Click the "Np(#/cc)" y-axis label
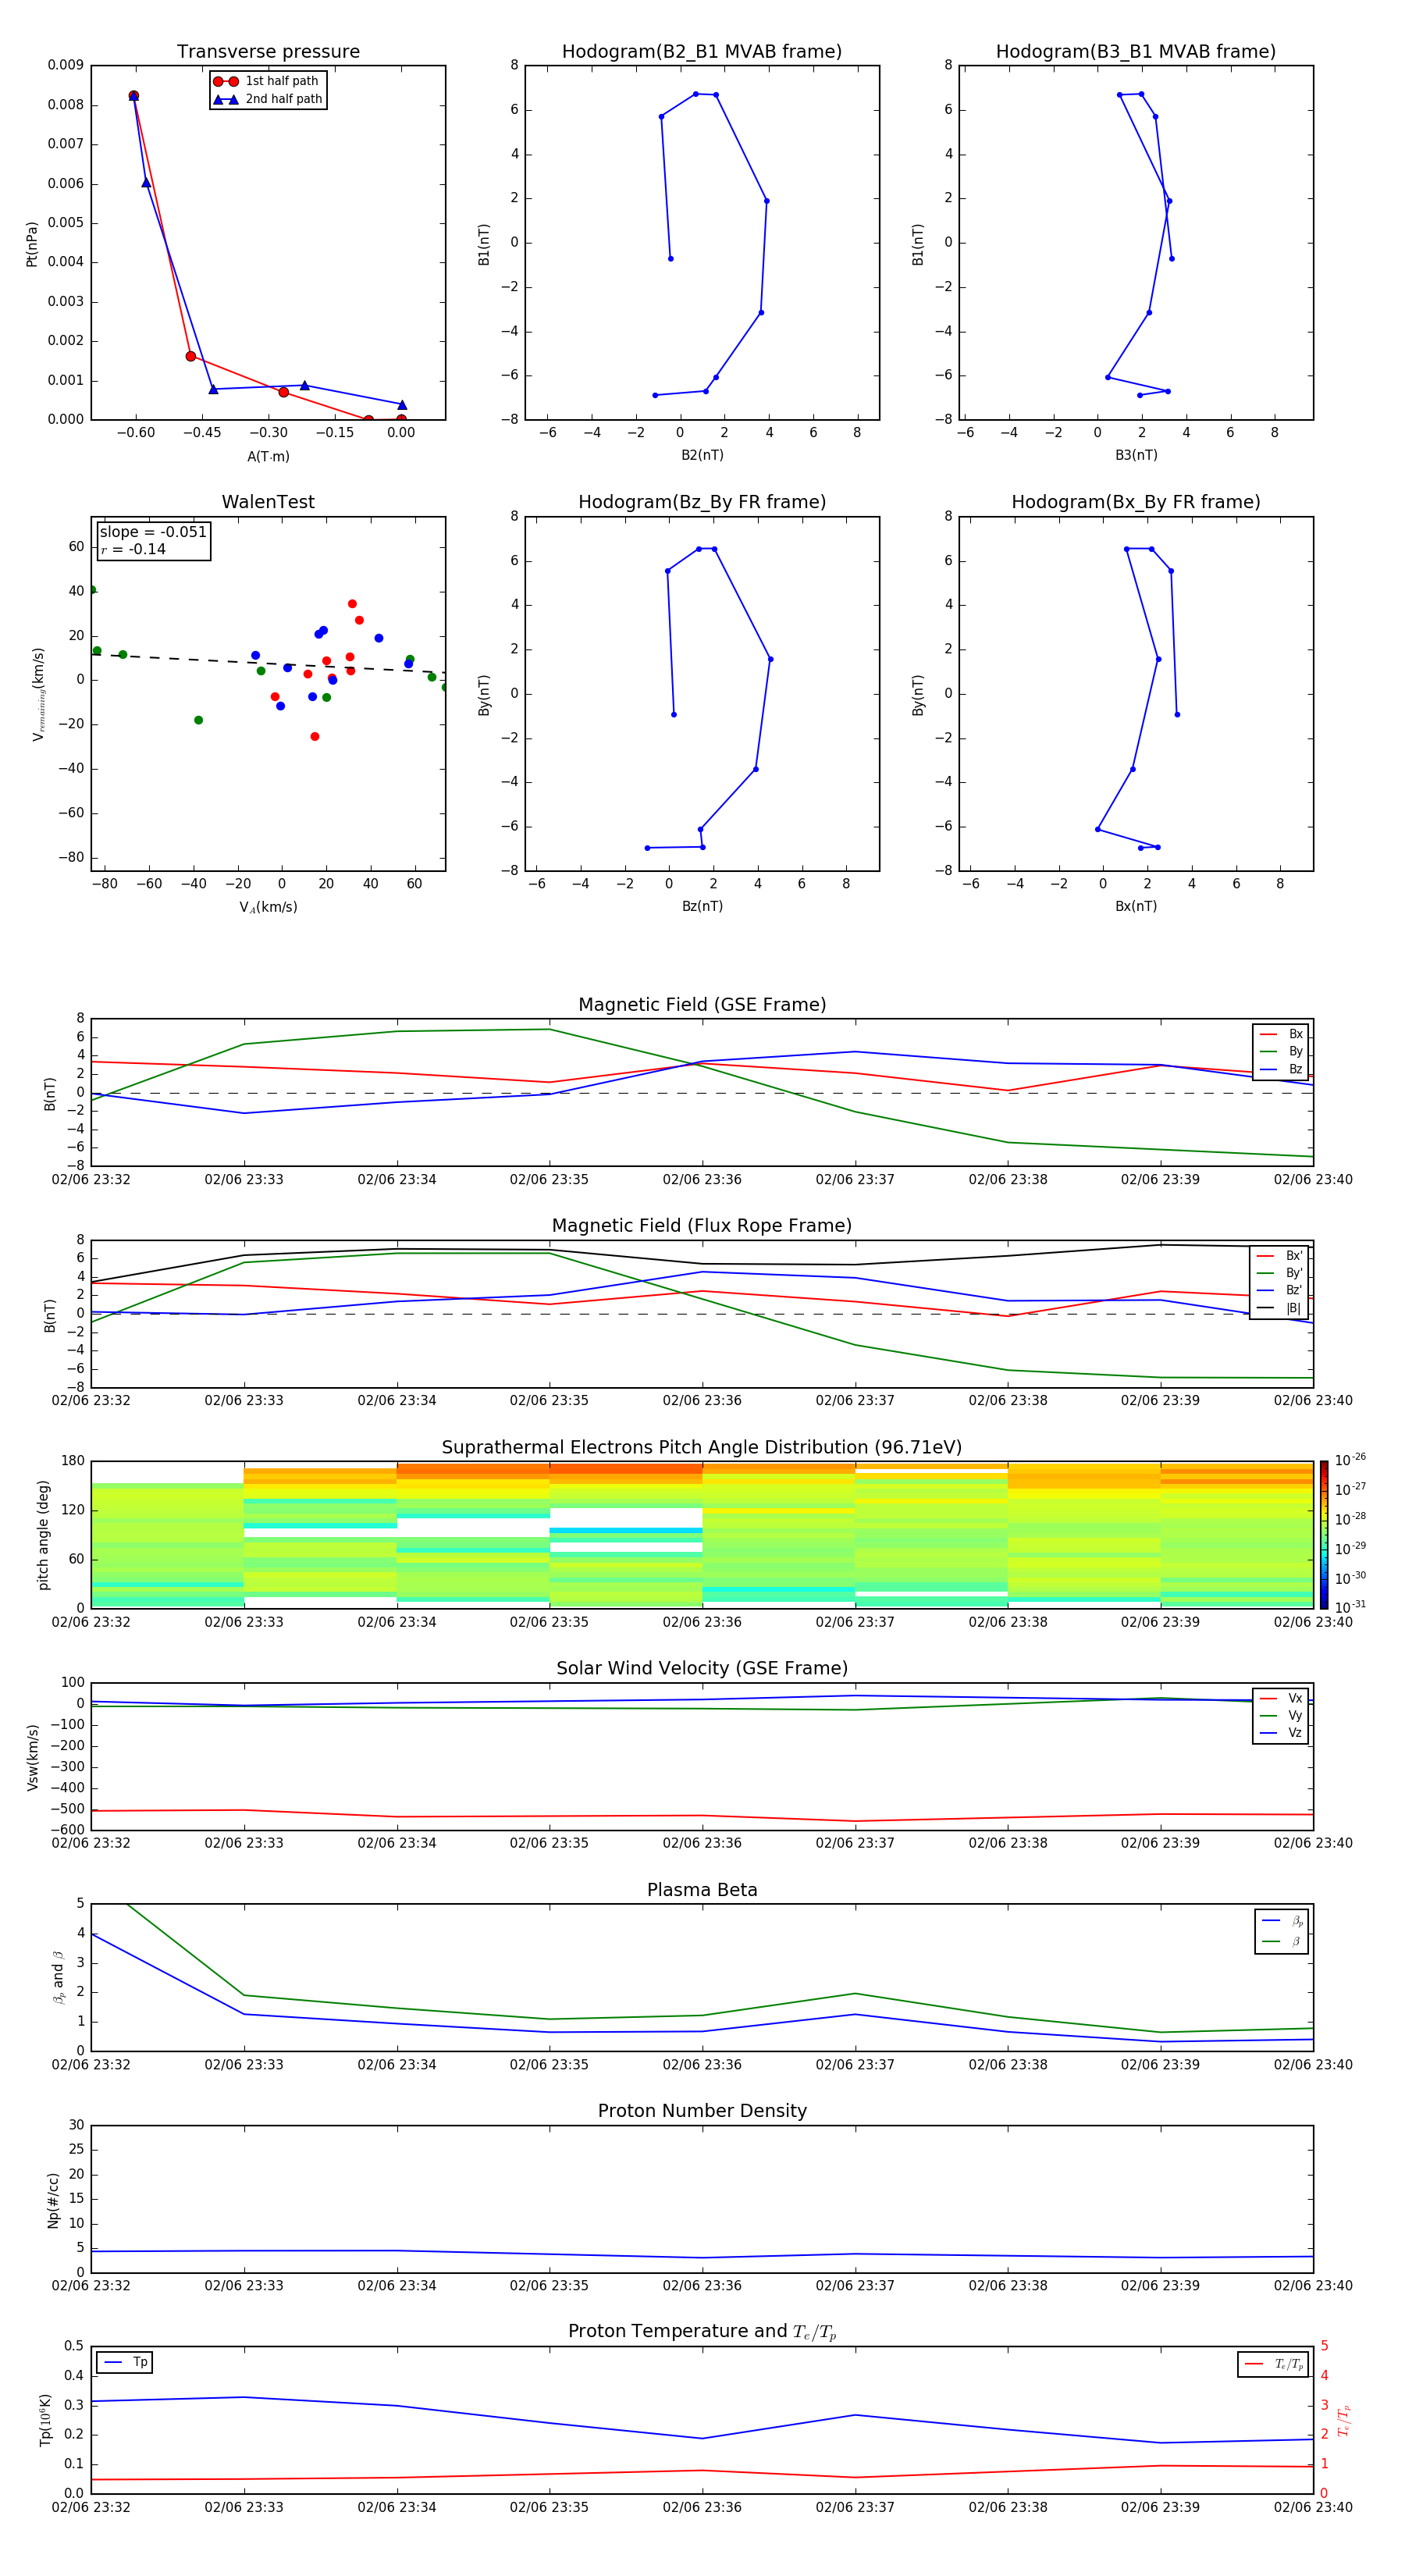1405x2576 pixels. point(53,2200)
